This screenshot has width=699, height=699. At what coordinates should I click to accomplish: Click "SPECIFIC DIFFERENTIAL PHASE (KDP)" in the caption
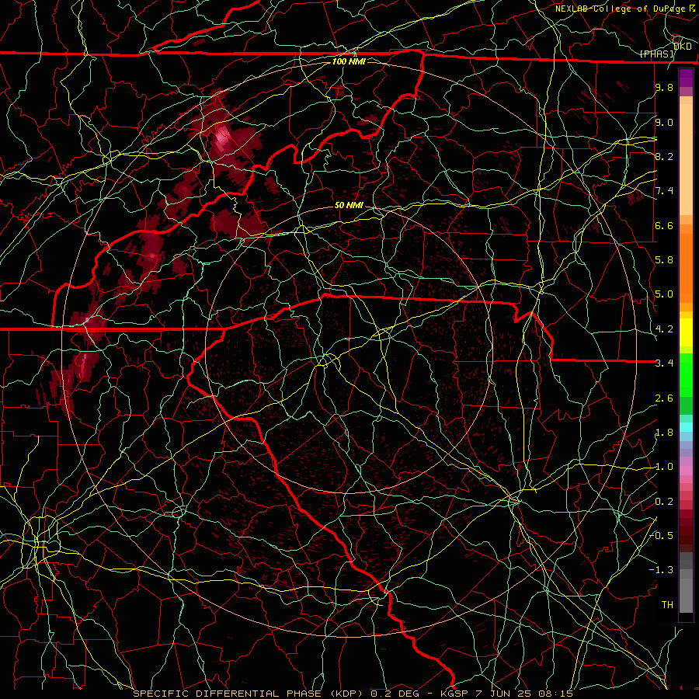tap(249, 694)
